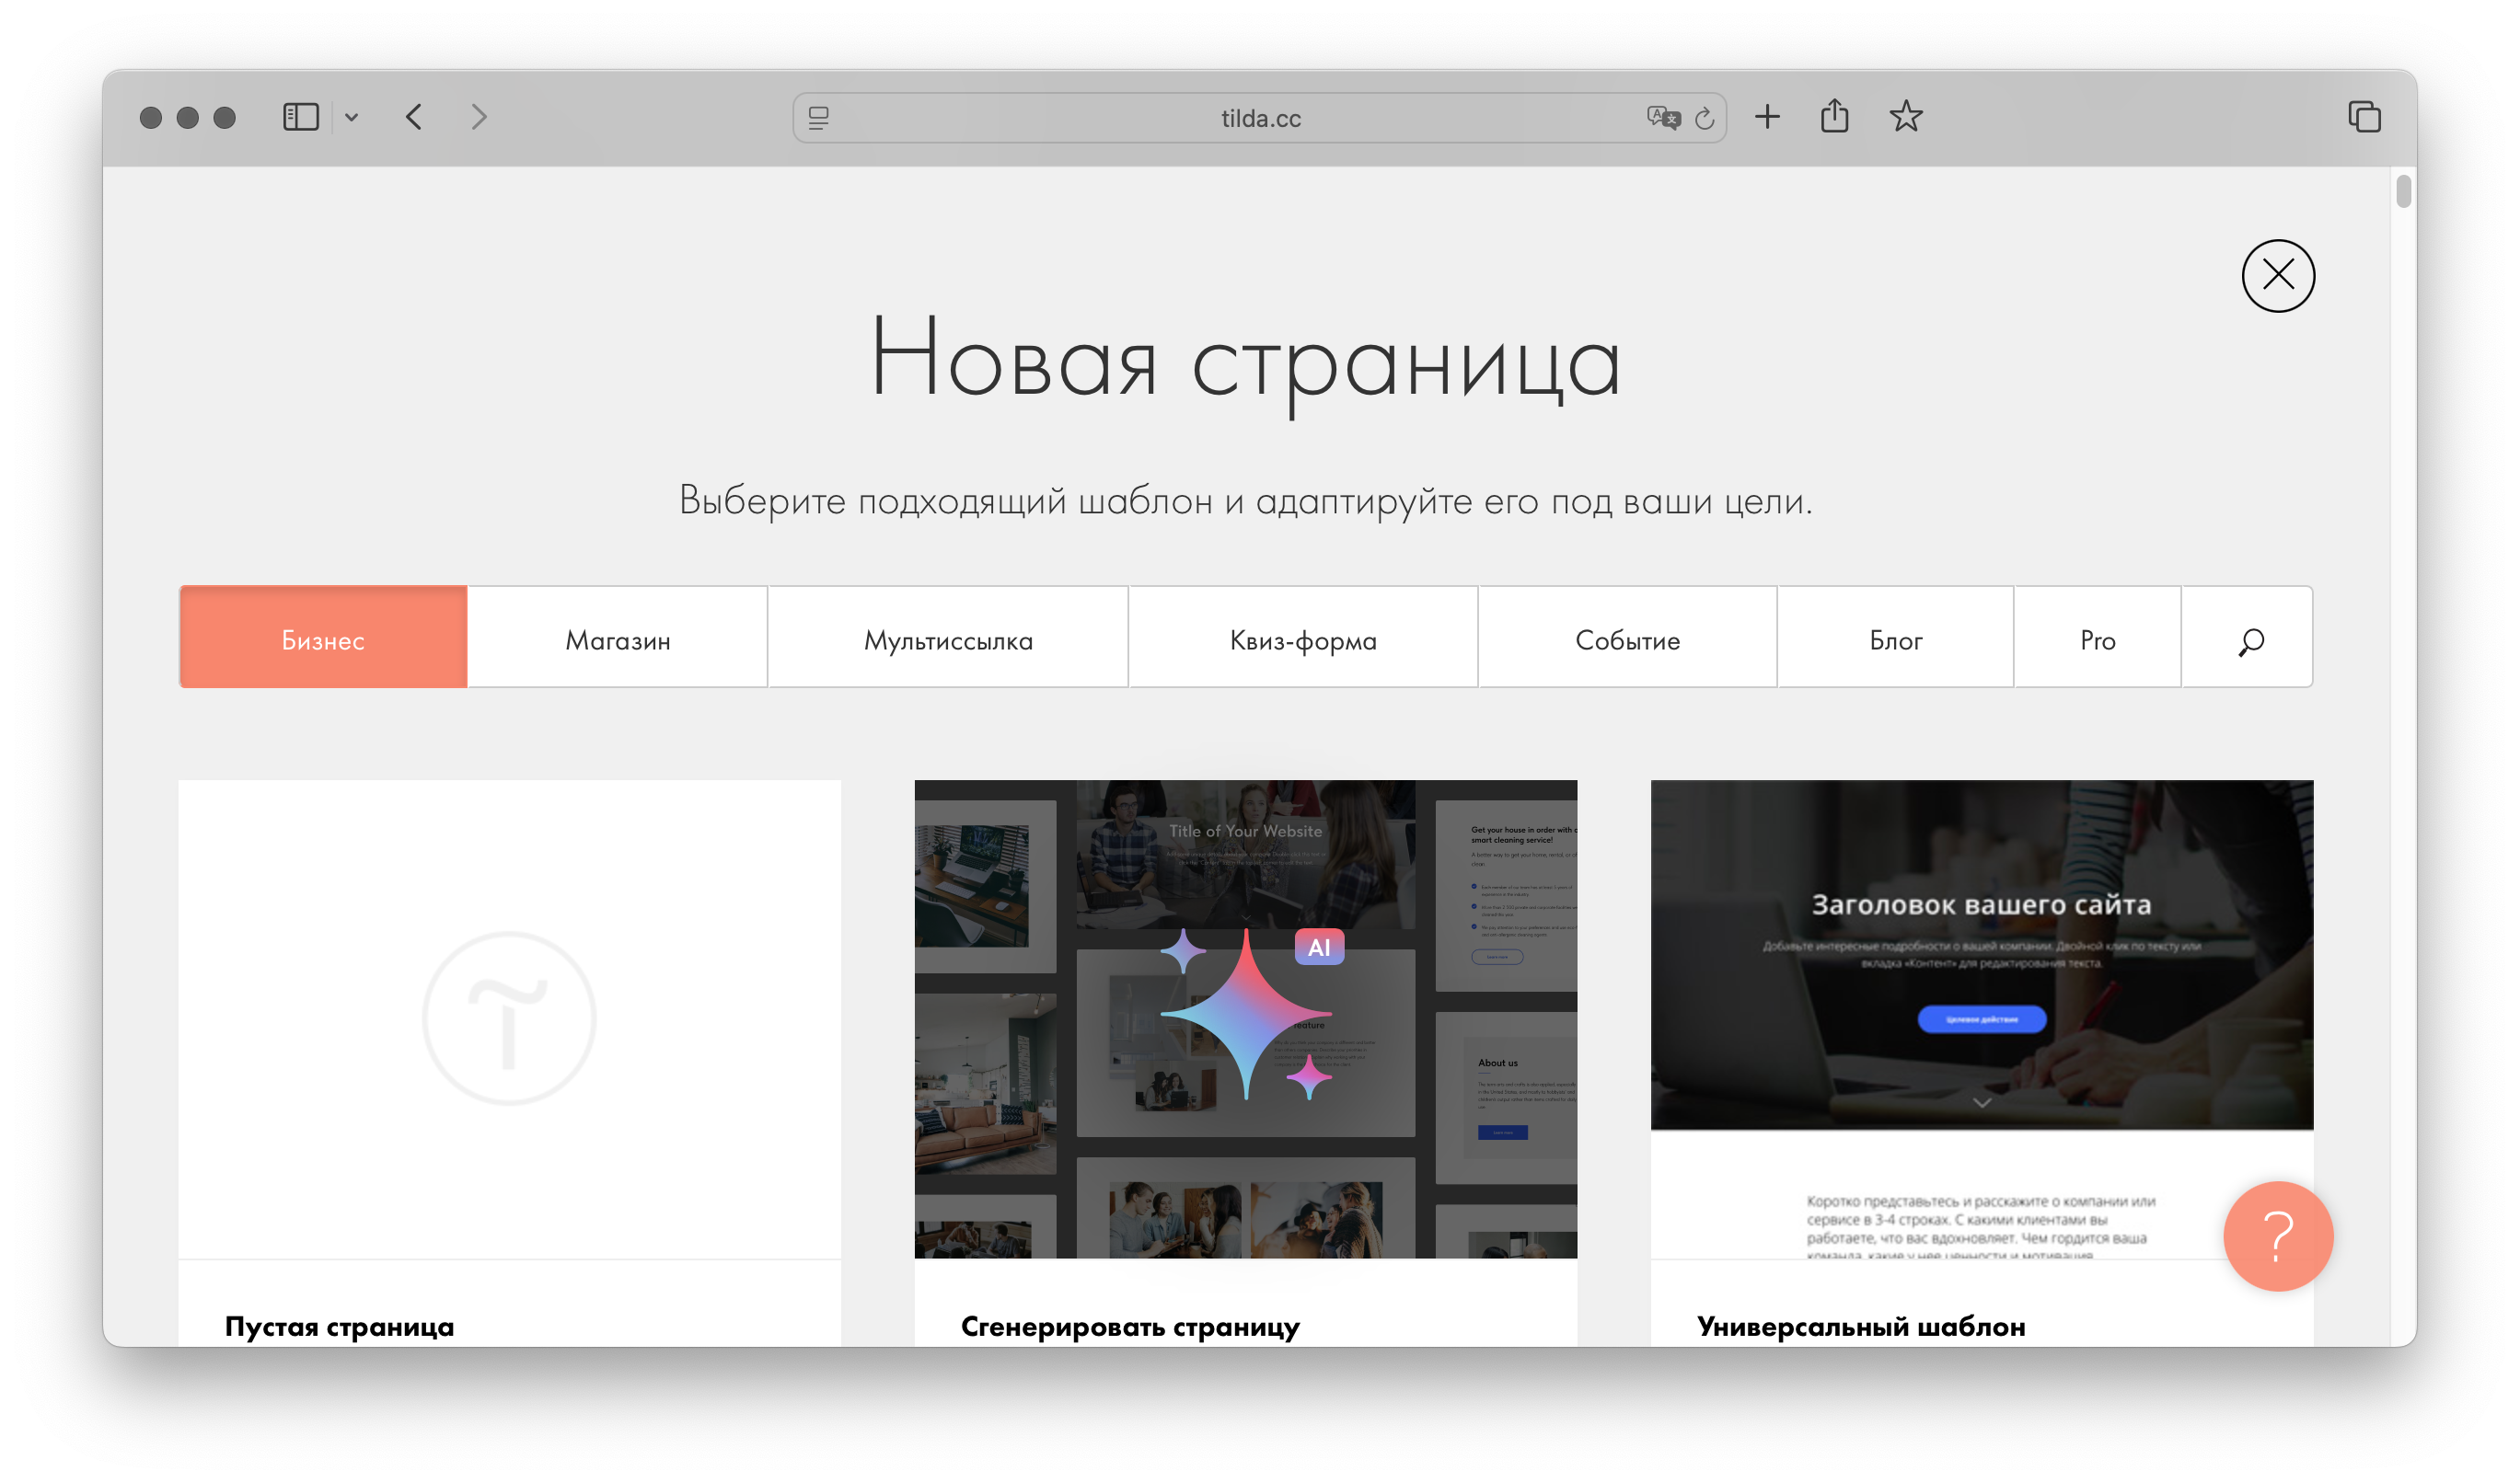Image resolution: width=2520 pixels, height=1483 pixels.
Task: Click the translate page icon
Action: tap(1663, 118)
